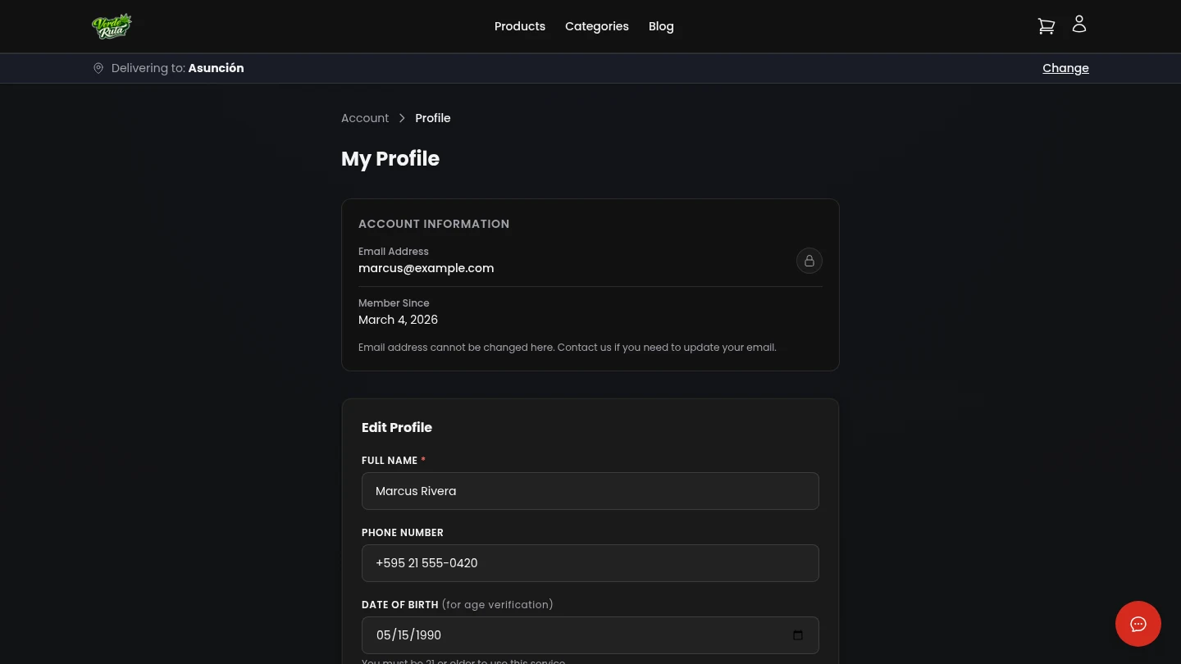Screen dimensions: 1181x664
Task: Click the marcus@example.com email text
Action: (x=426, y=268)
